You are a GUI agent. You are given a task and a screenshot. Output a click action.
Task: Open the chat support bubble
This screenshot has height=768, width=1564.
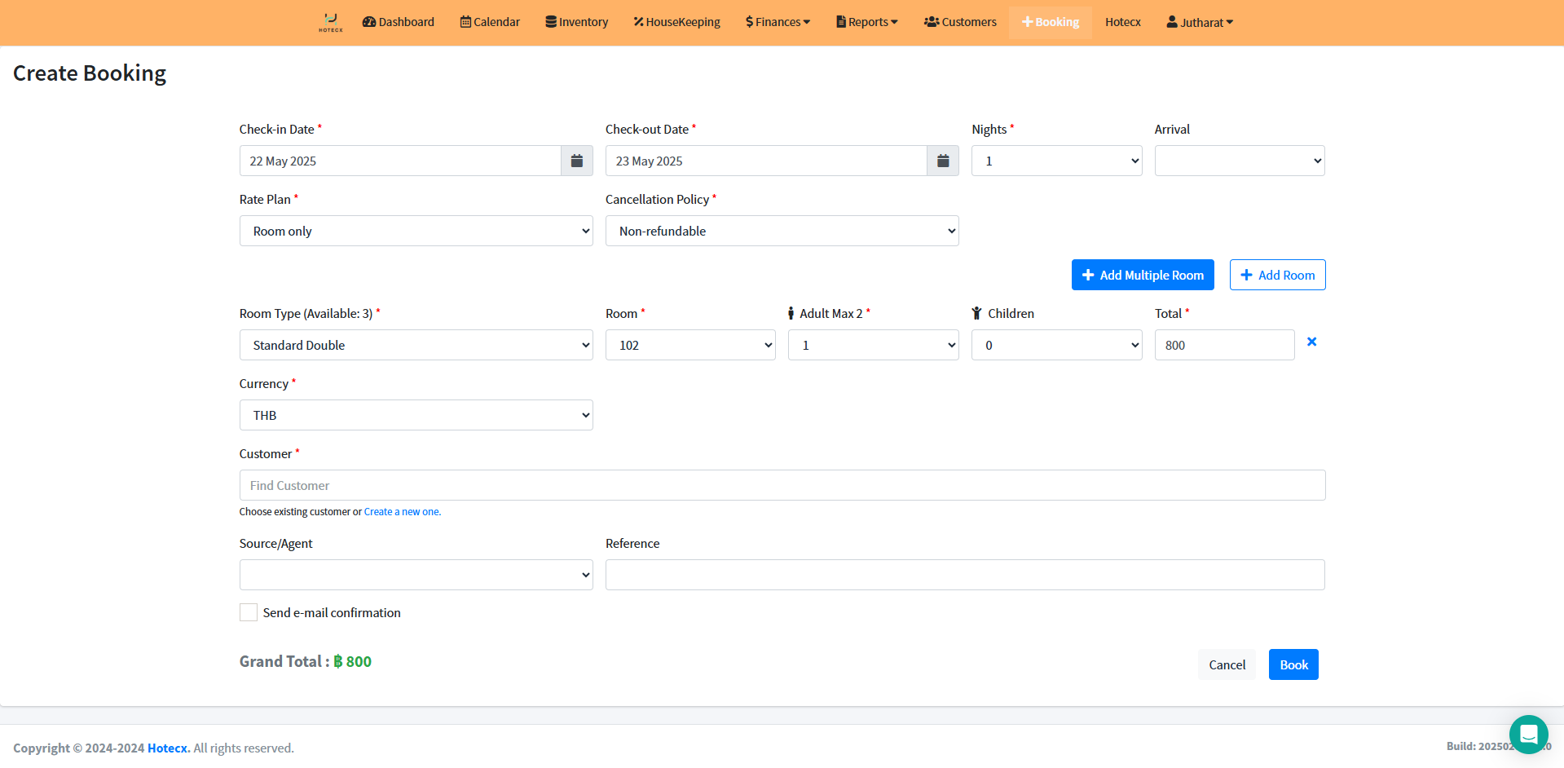point(1528,734)
